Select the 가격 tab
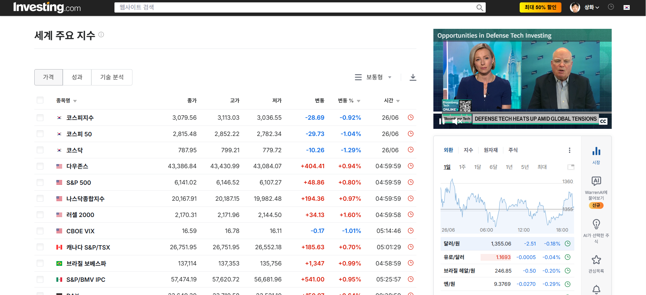 click(49, 77)
